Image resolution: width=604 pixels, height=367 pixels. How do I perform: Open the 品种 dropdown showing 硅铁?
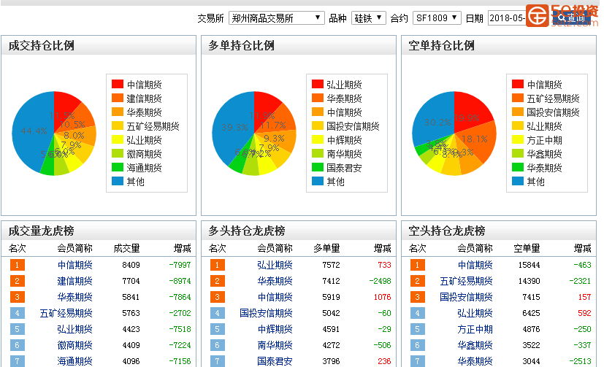click(368, 18)
